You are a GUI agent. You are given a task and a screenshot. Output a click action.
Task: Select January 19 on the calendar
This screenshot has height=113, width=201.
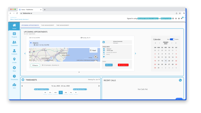pyautogui.click(x=165, y=60)
